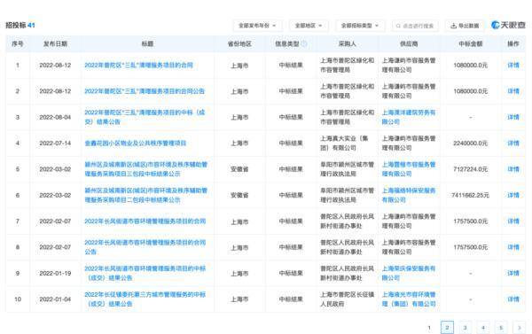The width and height of the screenshot is (532, 334).
Task: Select purchaser 上海市普陀区长征镇人民政府 in row 10
Action: [347, 299]
